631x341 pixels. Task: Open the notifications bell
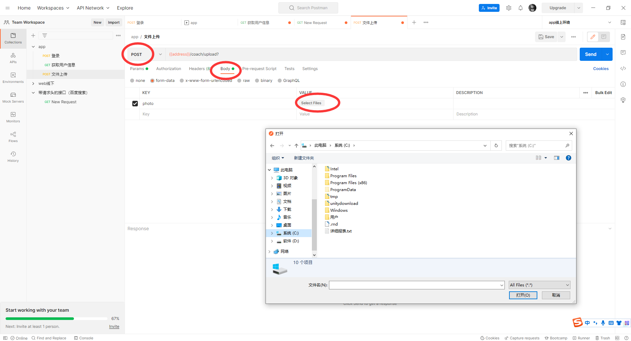[x=521, y=8]
